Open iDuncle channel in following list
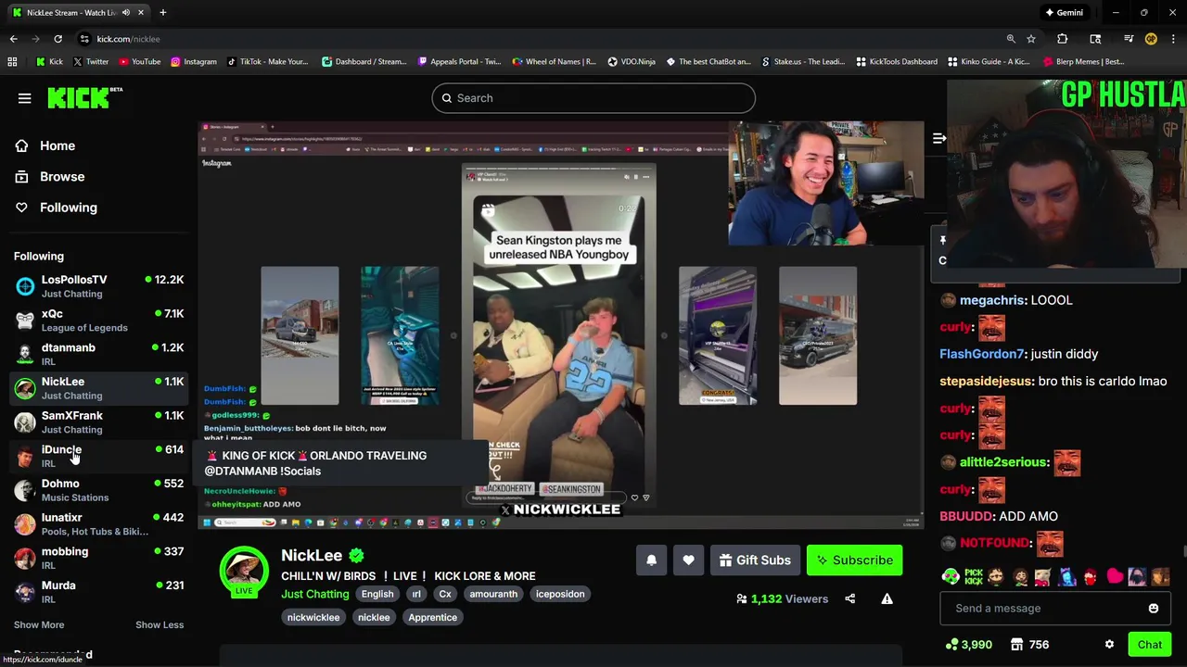Image resolution: width=1187 pixels, height=667 pixels. point(99,456)
